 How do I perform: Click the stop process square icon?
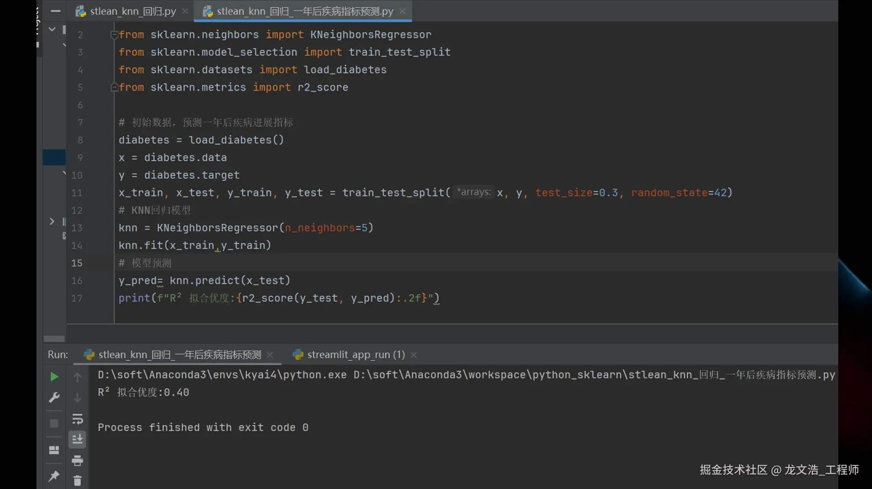tap(54, 423)
